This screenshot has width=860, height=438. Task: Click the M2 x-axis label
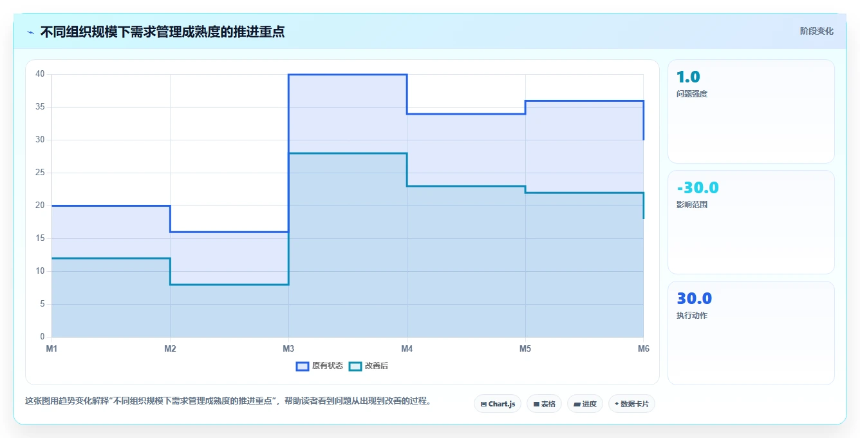tap(170, 348)
